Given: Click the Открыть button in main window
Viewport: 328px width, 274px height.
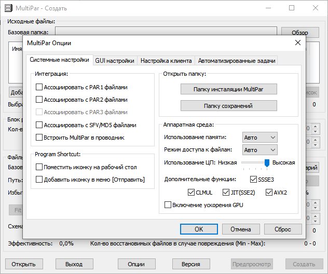Looking at the screenshot, I should 24,264.
